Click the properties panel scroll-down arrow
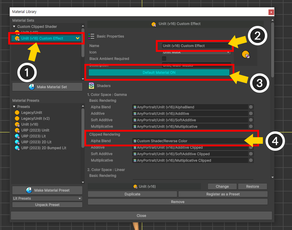Screen dimensions: 292x230 click(273, 177)
